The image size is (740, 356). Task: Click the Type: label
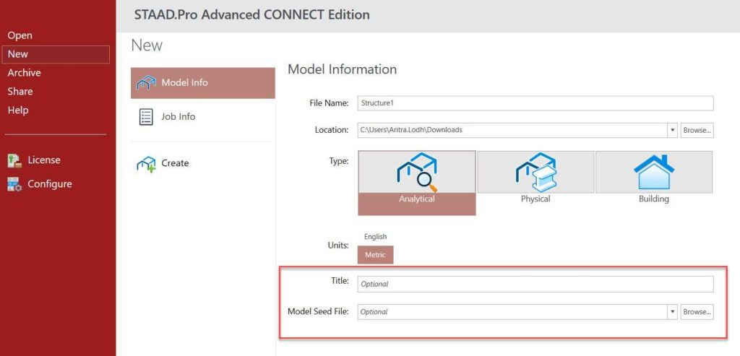[x=338, y=161]
